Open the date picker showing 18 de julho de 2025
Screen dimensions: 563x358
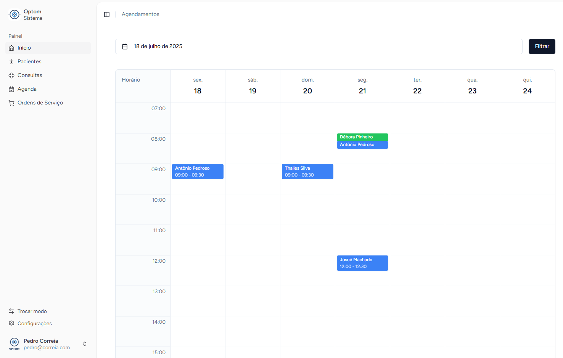pyautogui.click(x=318, y=47)
